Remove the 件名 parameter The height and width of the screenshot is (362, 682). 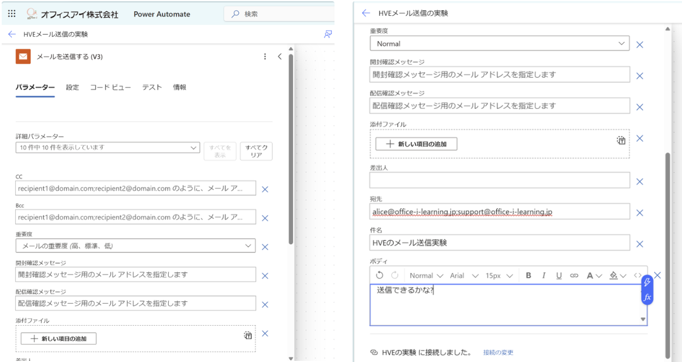point(639,244)
